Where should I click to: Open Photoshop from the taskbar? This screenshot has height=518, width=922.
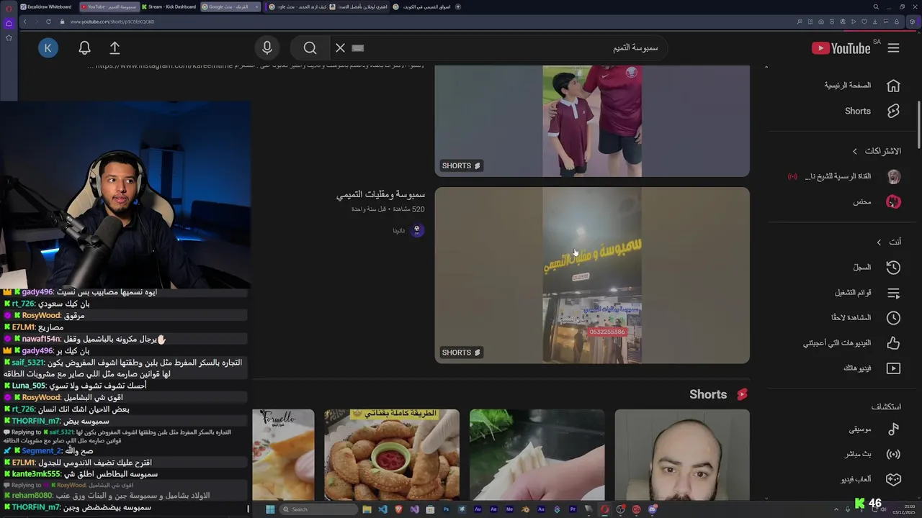tap(446, 509)
